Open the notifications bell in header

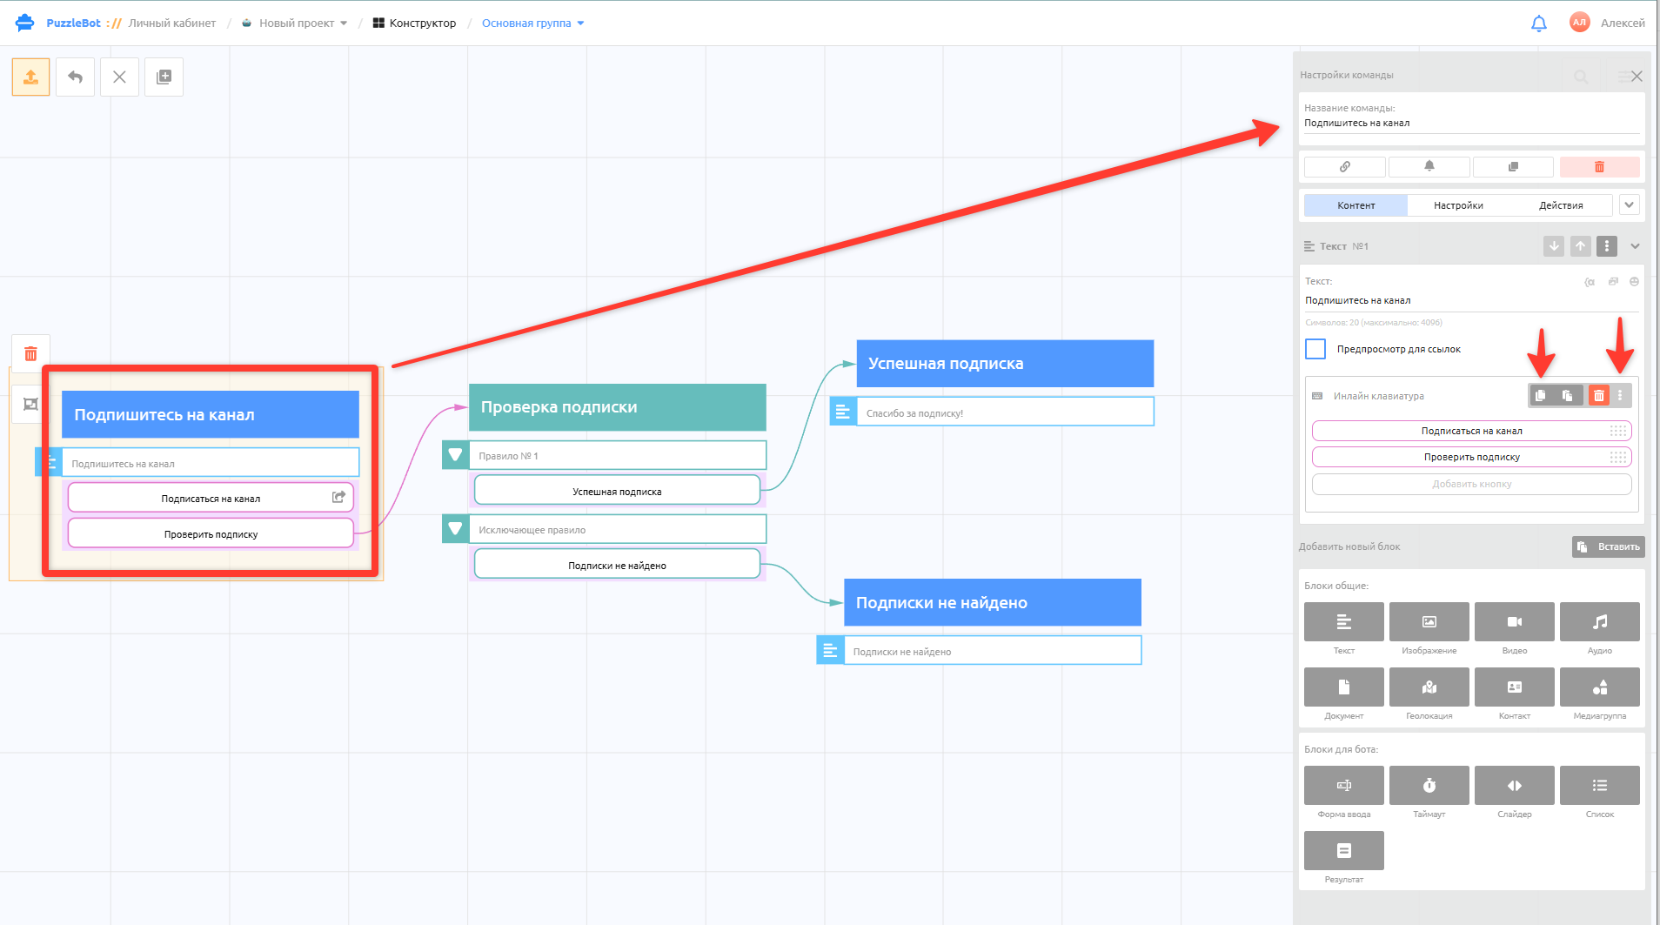[x=1538, y=23]
